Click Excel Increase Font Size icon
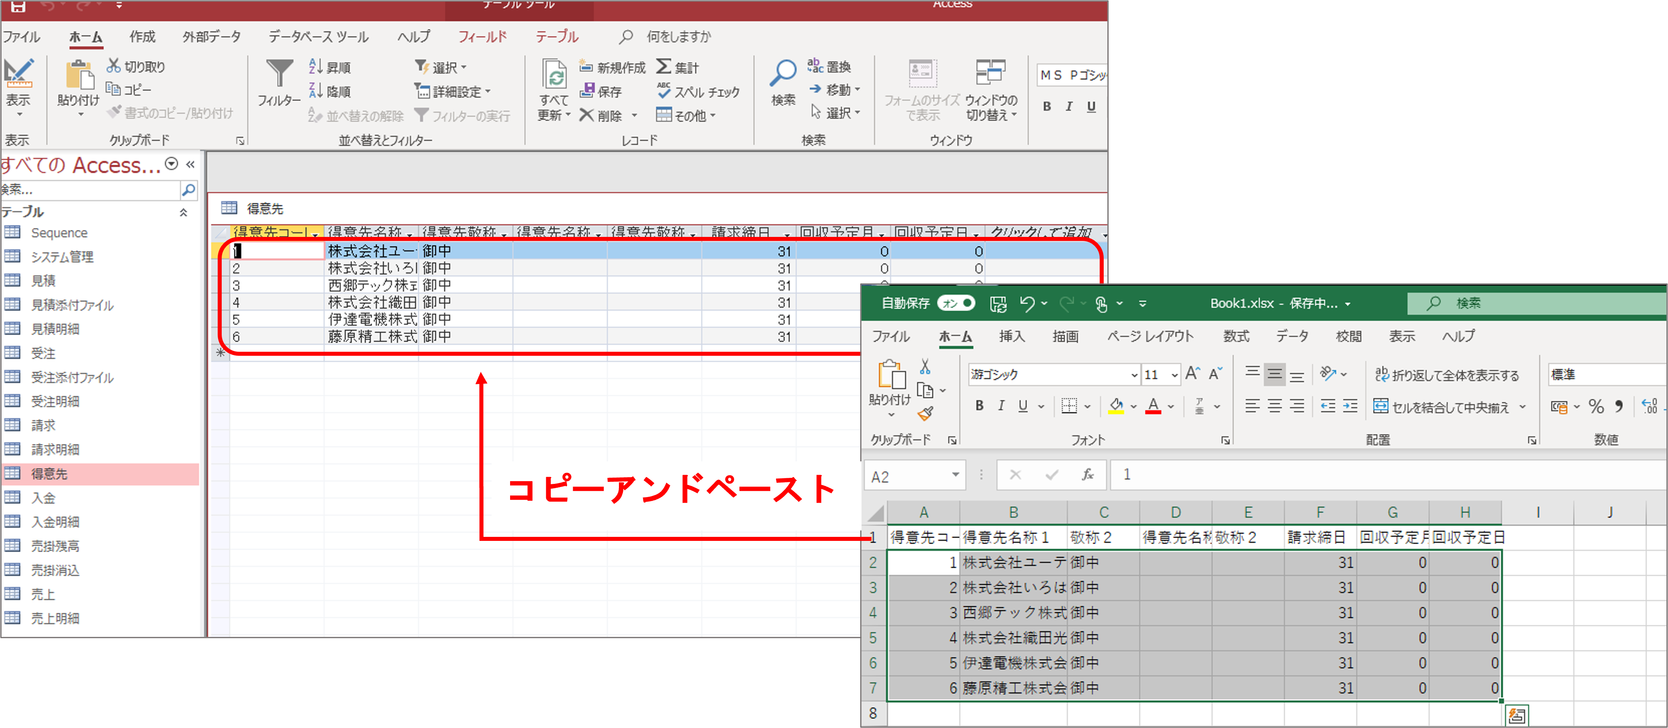This screenshot has width=1668, height=728. 1193,373
